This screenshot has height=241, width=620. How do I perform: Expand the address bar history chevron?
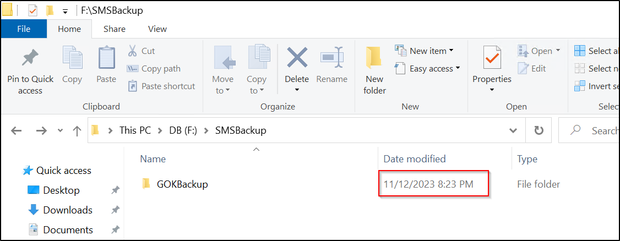(513, 130)
